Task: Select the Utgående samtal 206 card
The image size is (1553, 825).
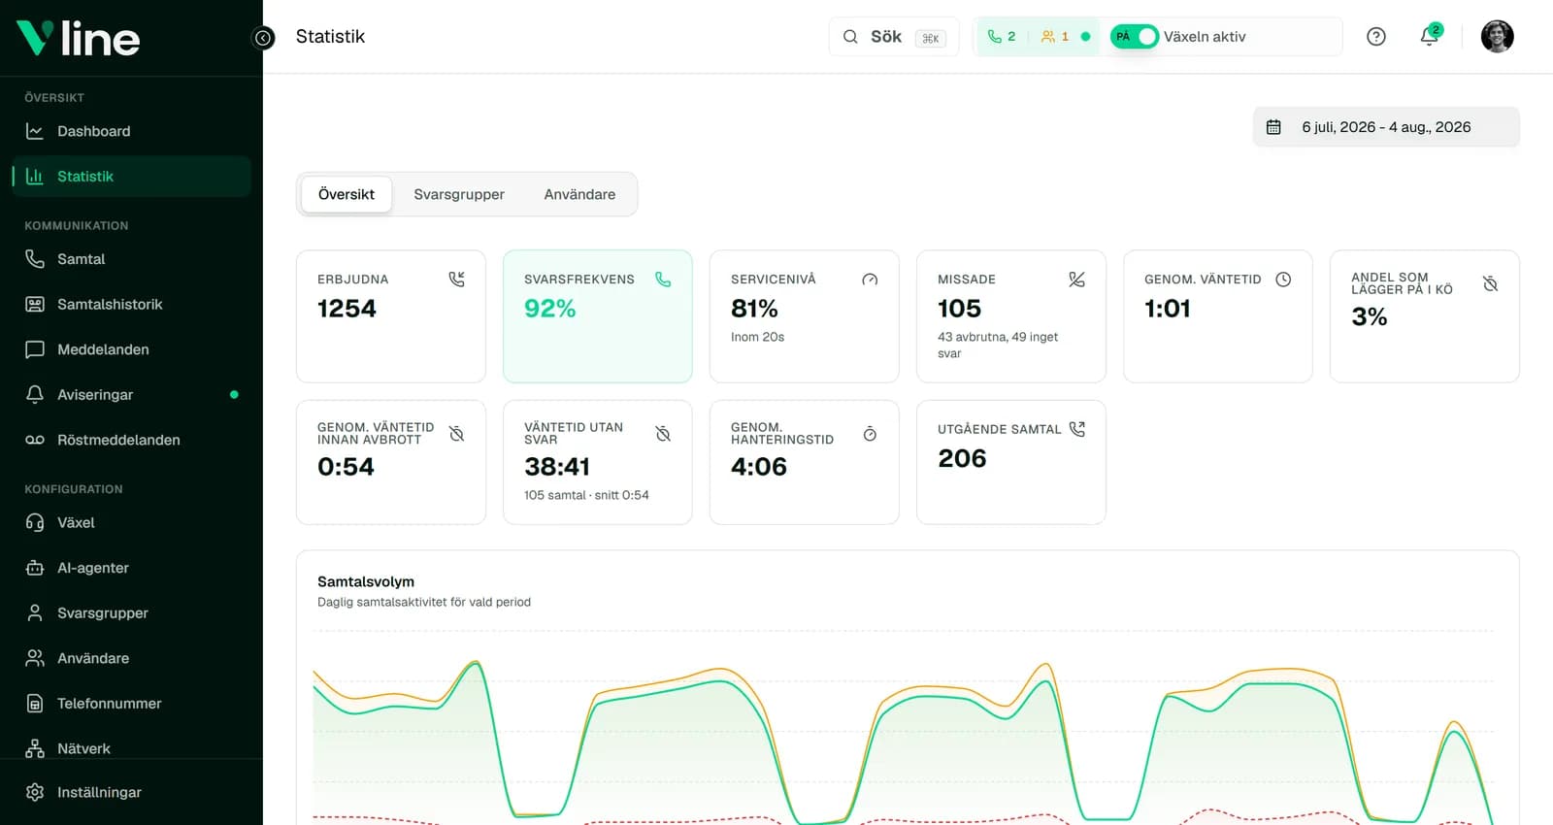Action: [1011, 462]
